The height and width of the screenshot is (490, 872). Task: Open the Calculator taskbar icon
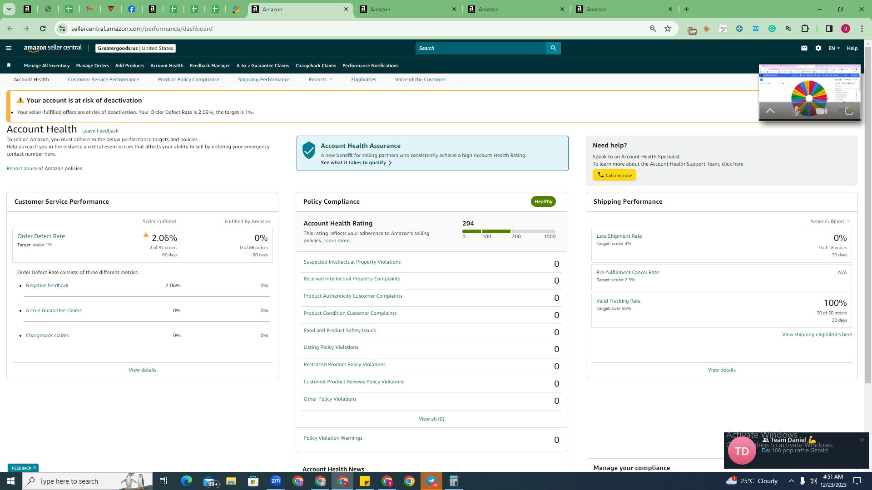point(454,481)
